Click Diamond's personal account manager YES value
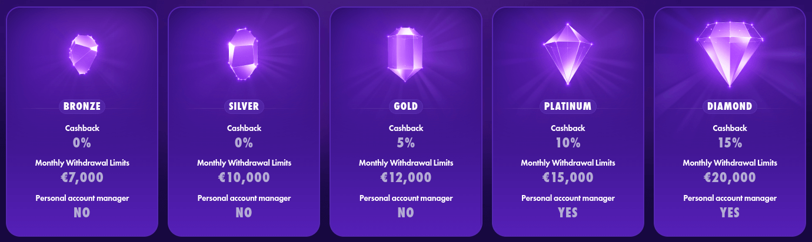The width and height of the screenshot is (812, 242). [x=730, y=213]
